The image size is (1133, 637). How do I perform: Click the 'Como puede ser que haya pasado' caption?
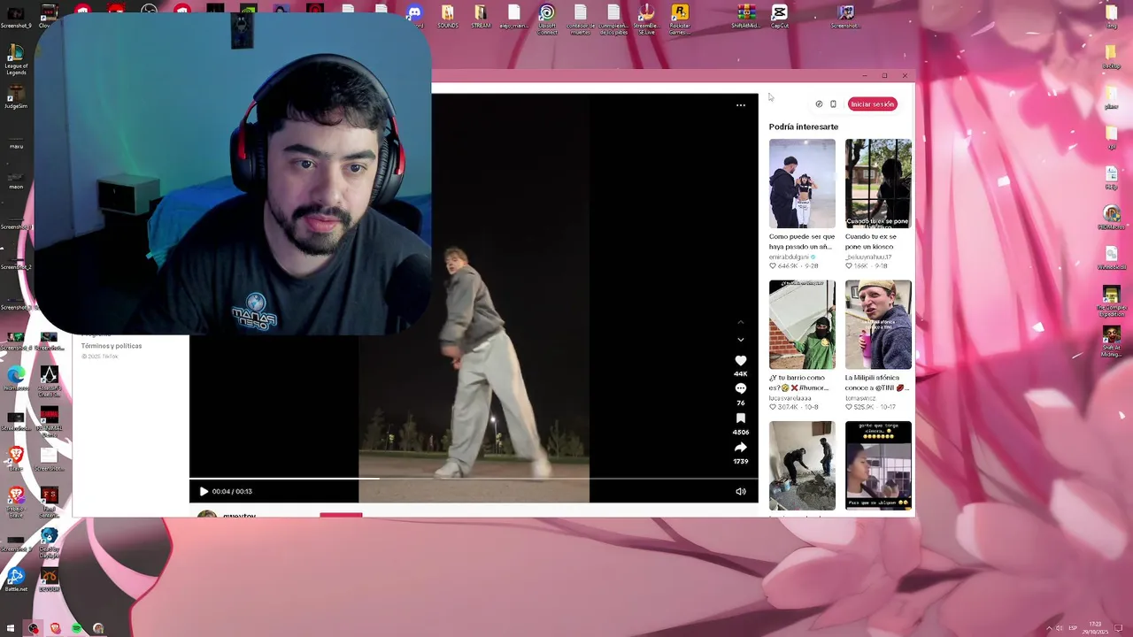[x=802, y=242]
